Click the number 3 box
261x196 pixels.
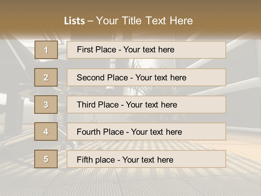click(46, 105)
